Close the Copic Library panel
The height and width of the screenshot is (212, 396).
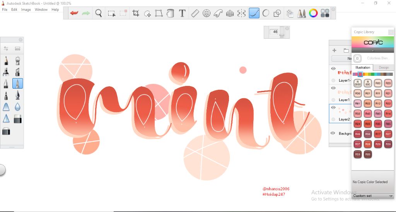coord(391,32)
